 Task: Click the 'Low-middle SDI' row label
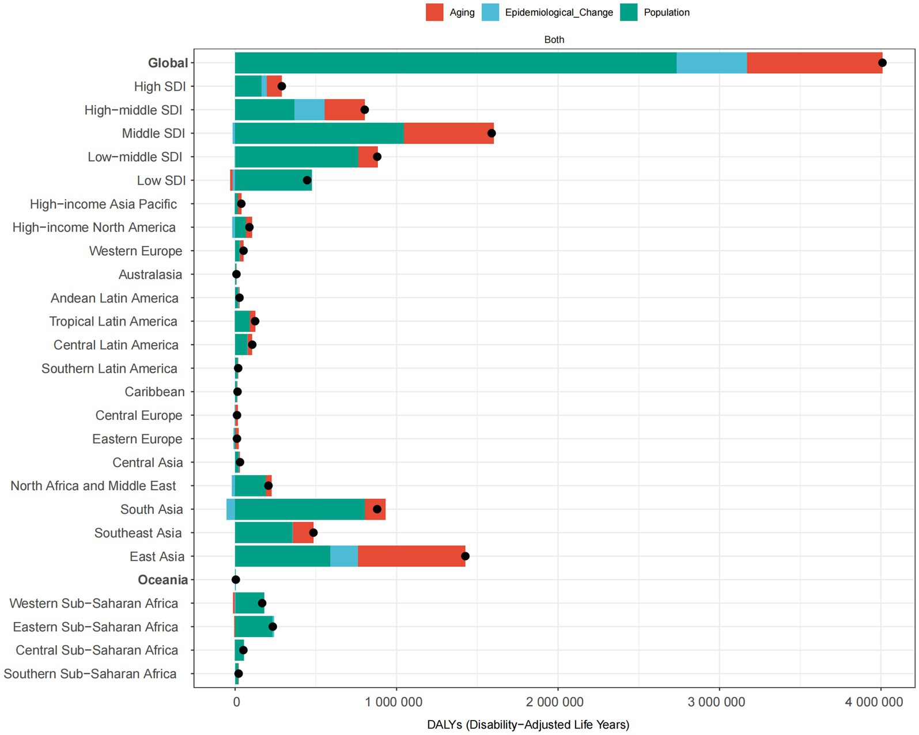[x=135, y=157]
